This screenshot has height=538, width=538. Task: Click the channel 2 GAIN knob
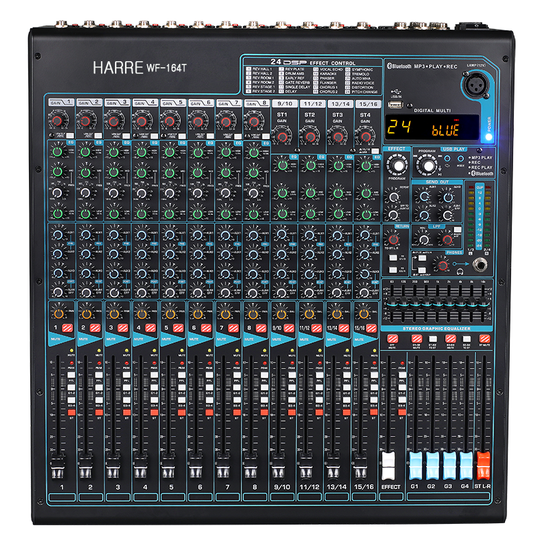86,121
